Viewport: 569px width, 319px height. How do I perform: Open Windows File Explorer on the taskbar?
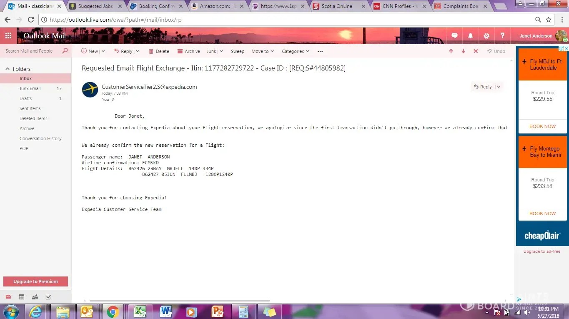[x=63, y=311]
